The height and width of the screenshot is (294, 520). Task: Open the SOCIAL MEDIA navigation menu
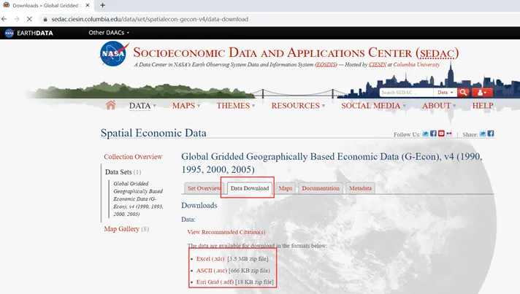click(x=373, y=106)
